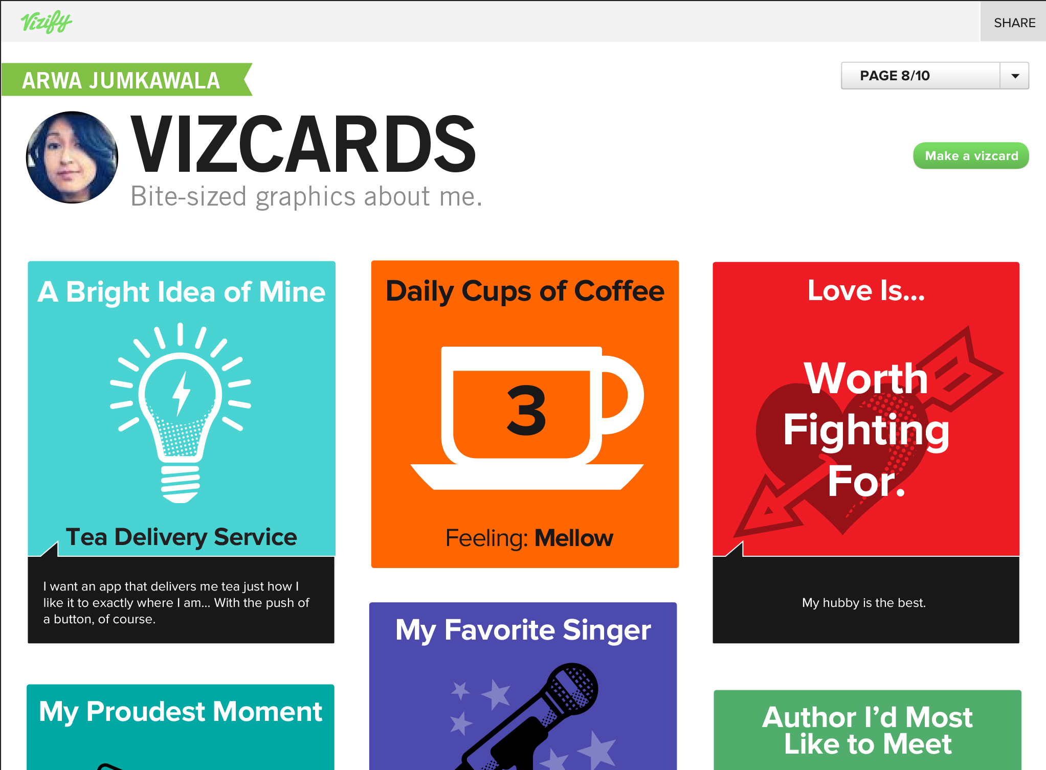This screenshot has width=1046, height=770.
Task: Open the My Proudest Moment card
Action: pyautogui.click(x=181, y=727)
